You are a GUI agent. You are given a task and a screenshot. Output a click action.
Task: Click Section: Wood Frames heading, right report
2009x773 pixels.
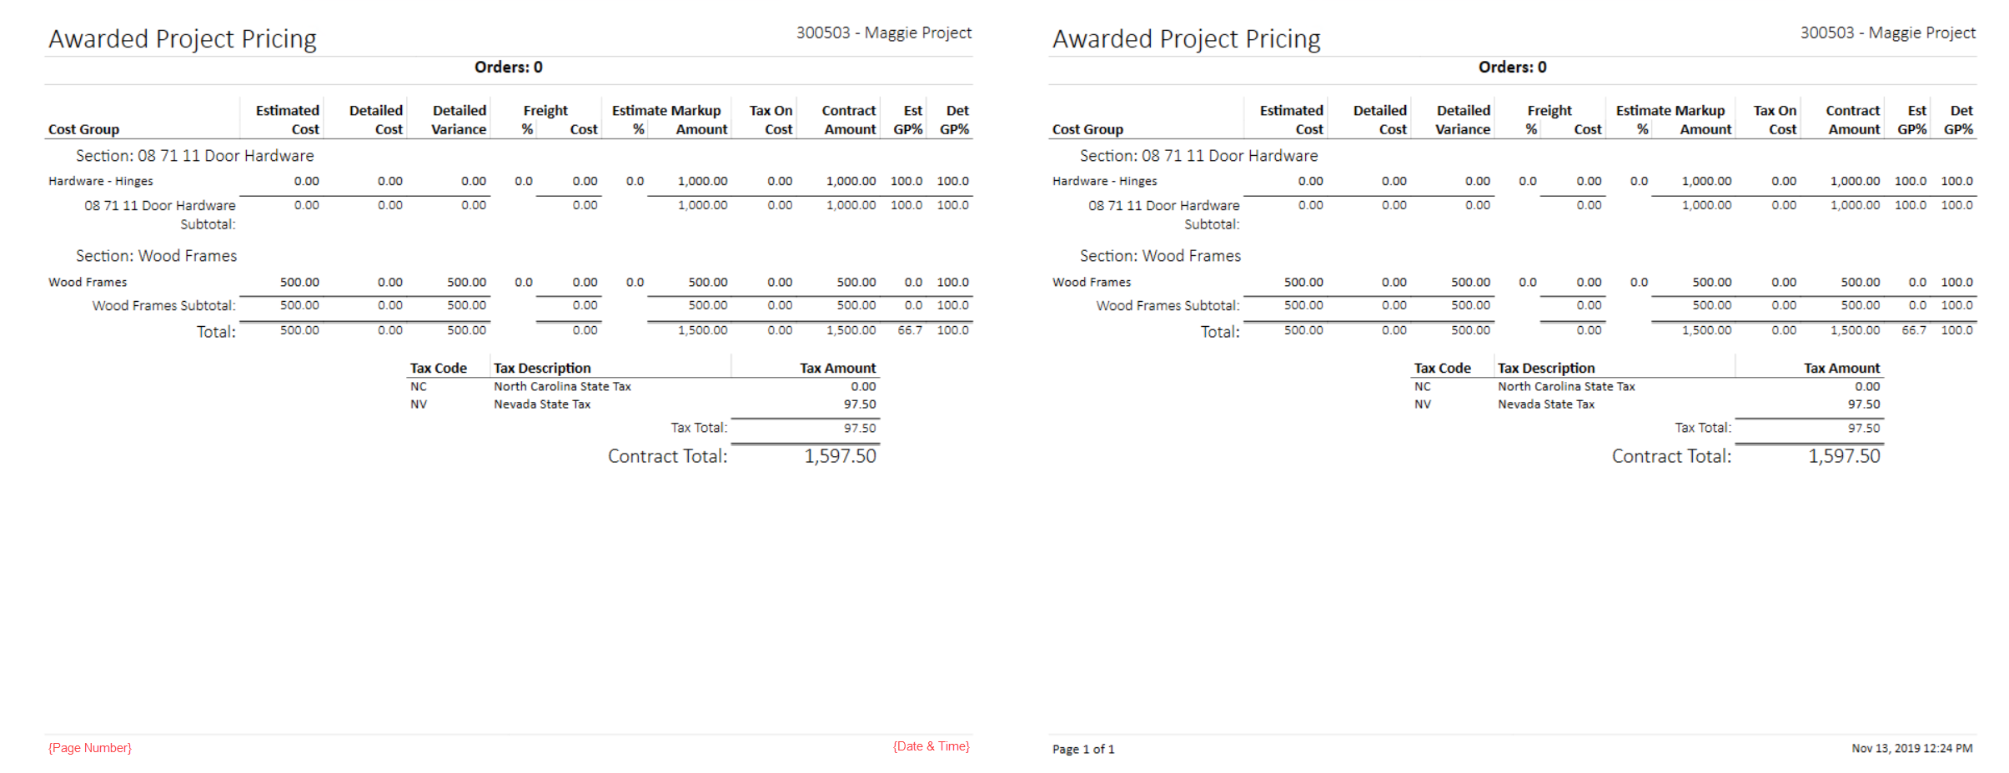click(x=1161, y=256)
